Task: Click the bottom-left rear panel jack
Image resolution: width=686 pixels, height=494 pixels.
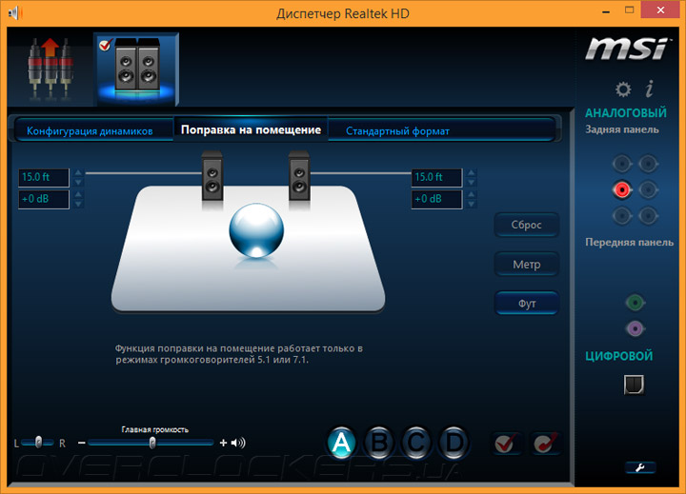Action: (x=621, y=215)
